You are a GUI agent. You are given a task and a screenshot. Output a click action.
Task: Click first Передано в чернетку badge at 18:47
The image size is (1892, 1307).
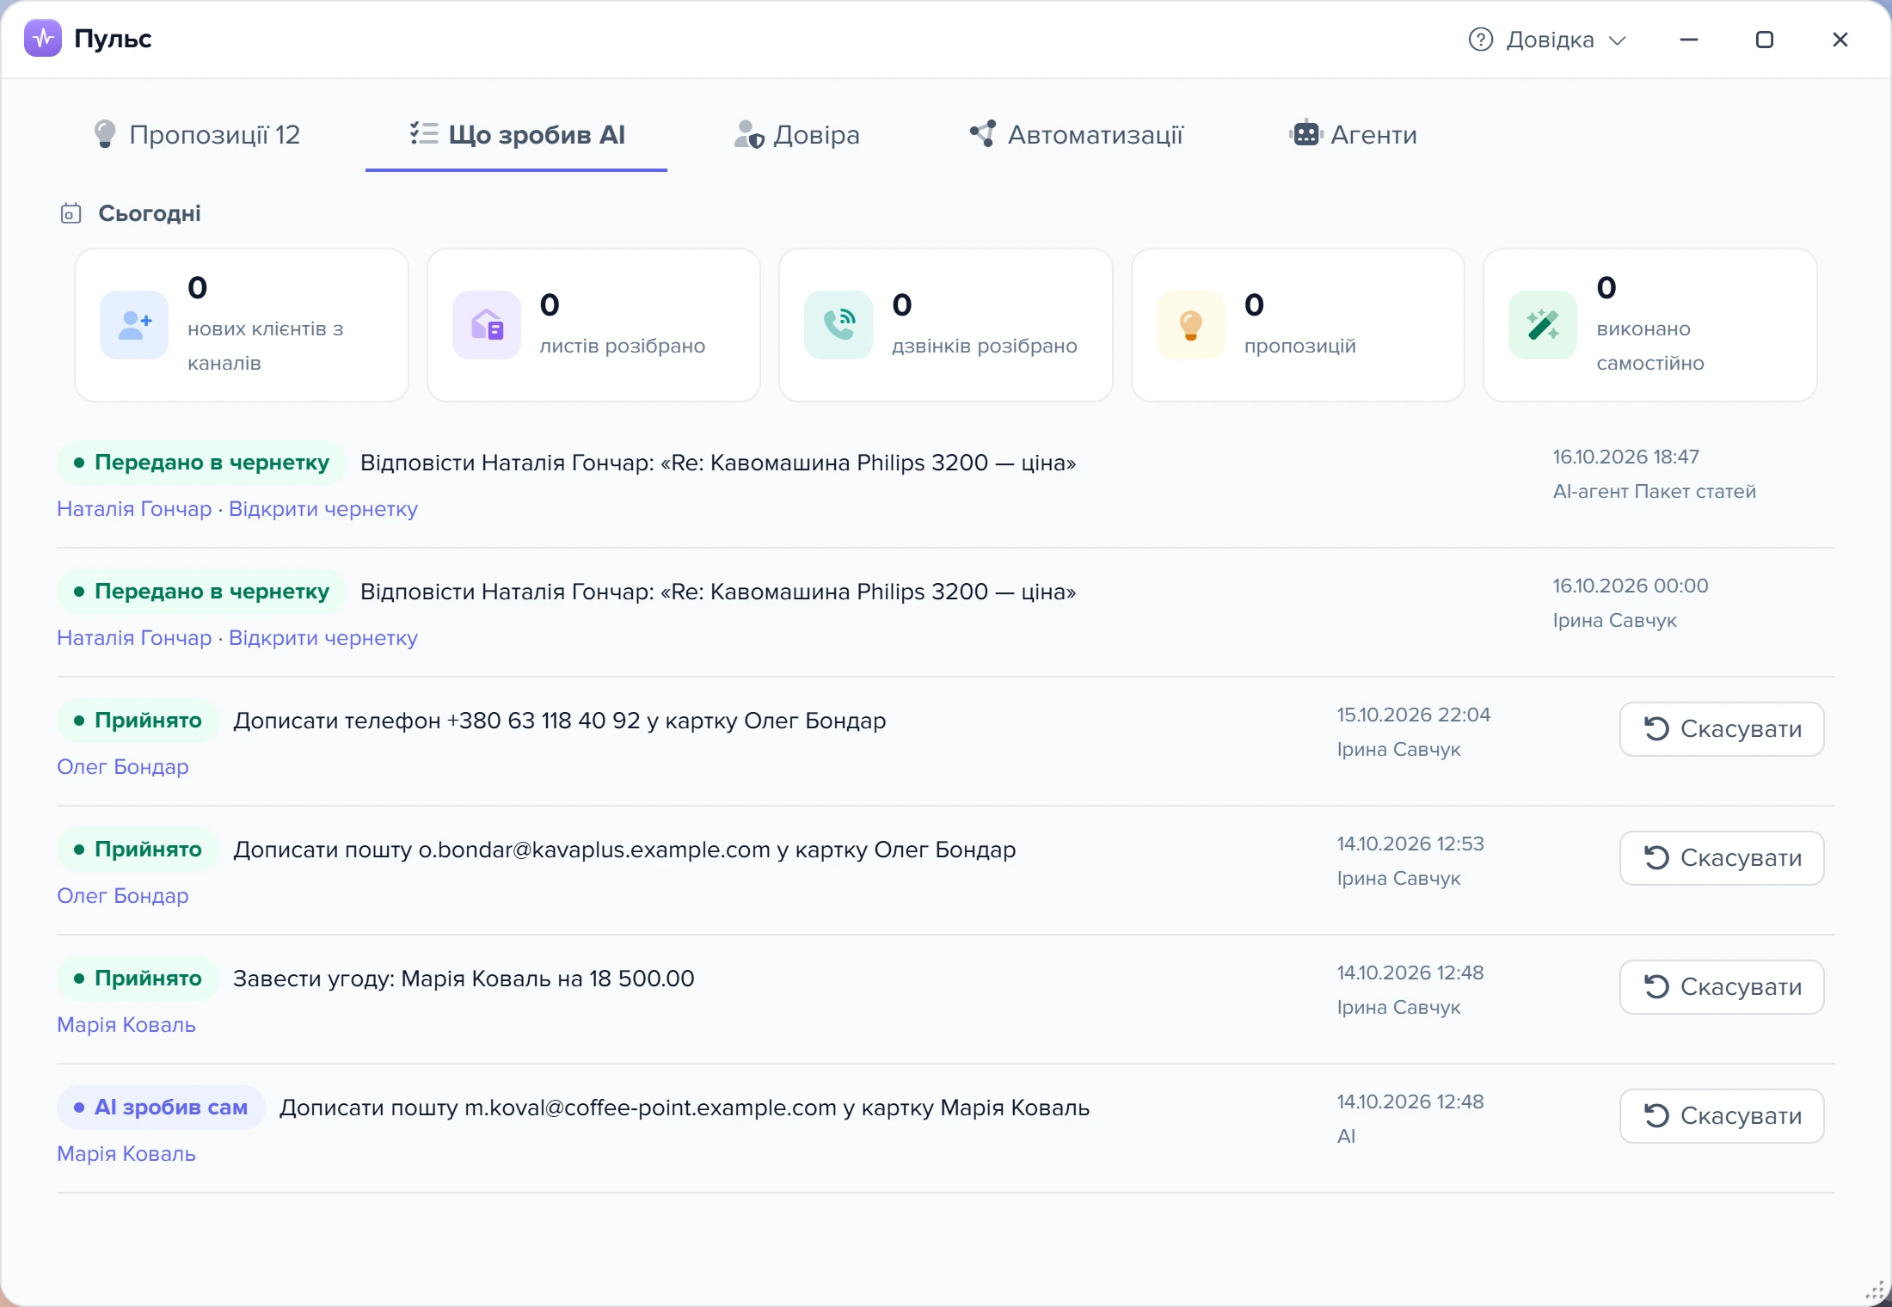pos(201,463)
